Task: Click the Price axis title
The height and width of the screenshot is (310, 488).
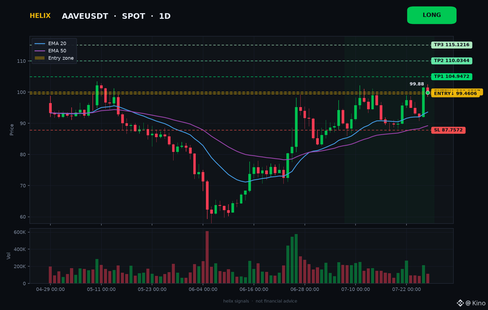Action: pyautogui.click(x=12, y=130)
